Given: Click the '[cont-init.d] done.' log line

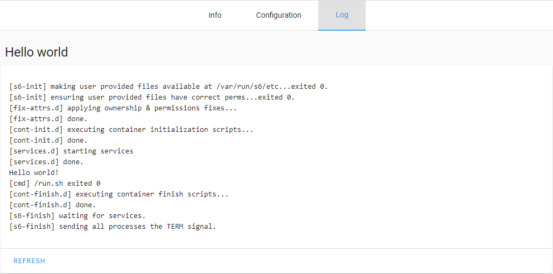Looking at the screenshot, I should tap(48, 140).
